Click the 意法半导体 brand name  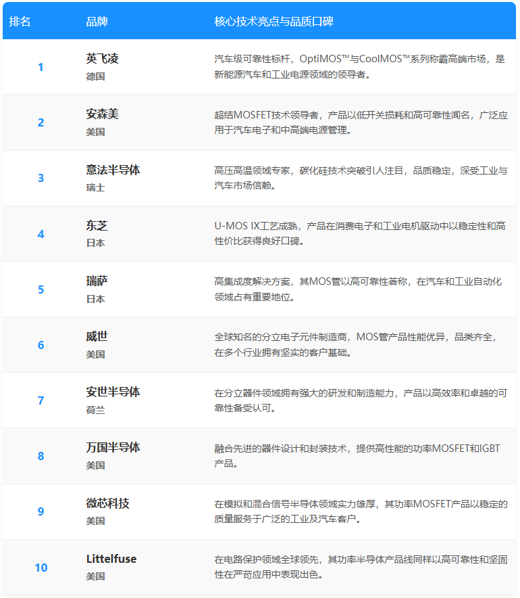click(x=113, y=170)
